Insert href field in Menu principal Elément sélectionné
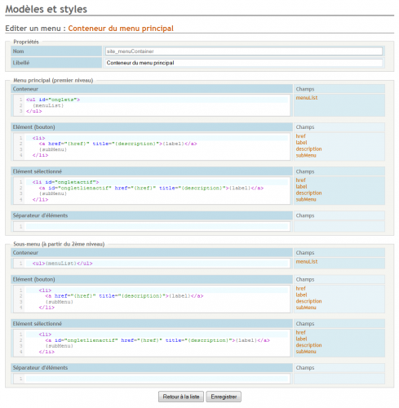Viewport: 399px width, 408px height. click(300, 180)
